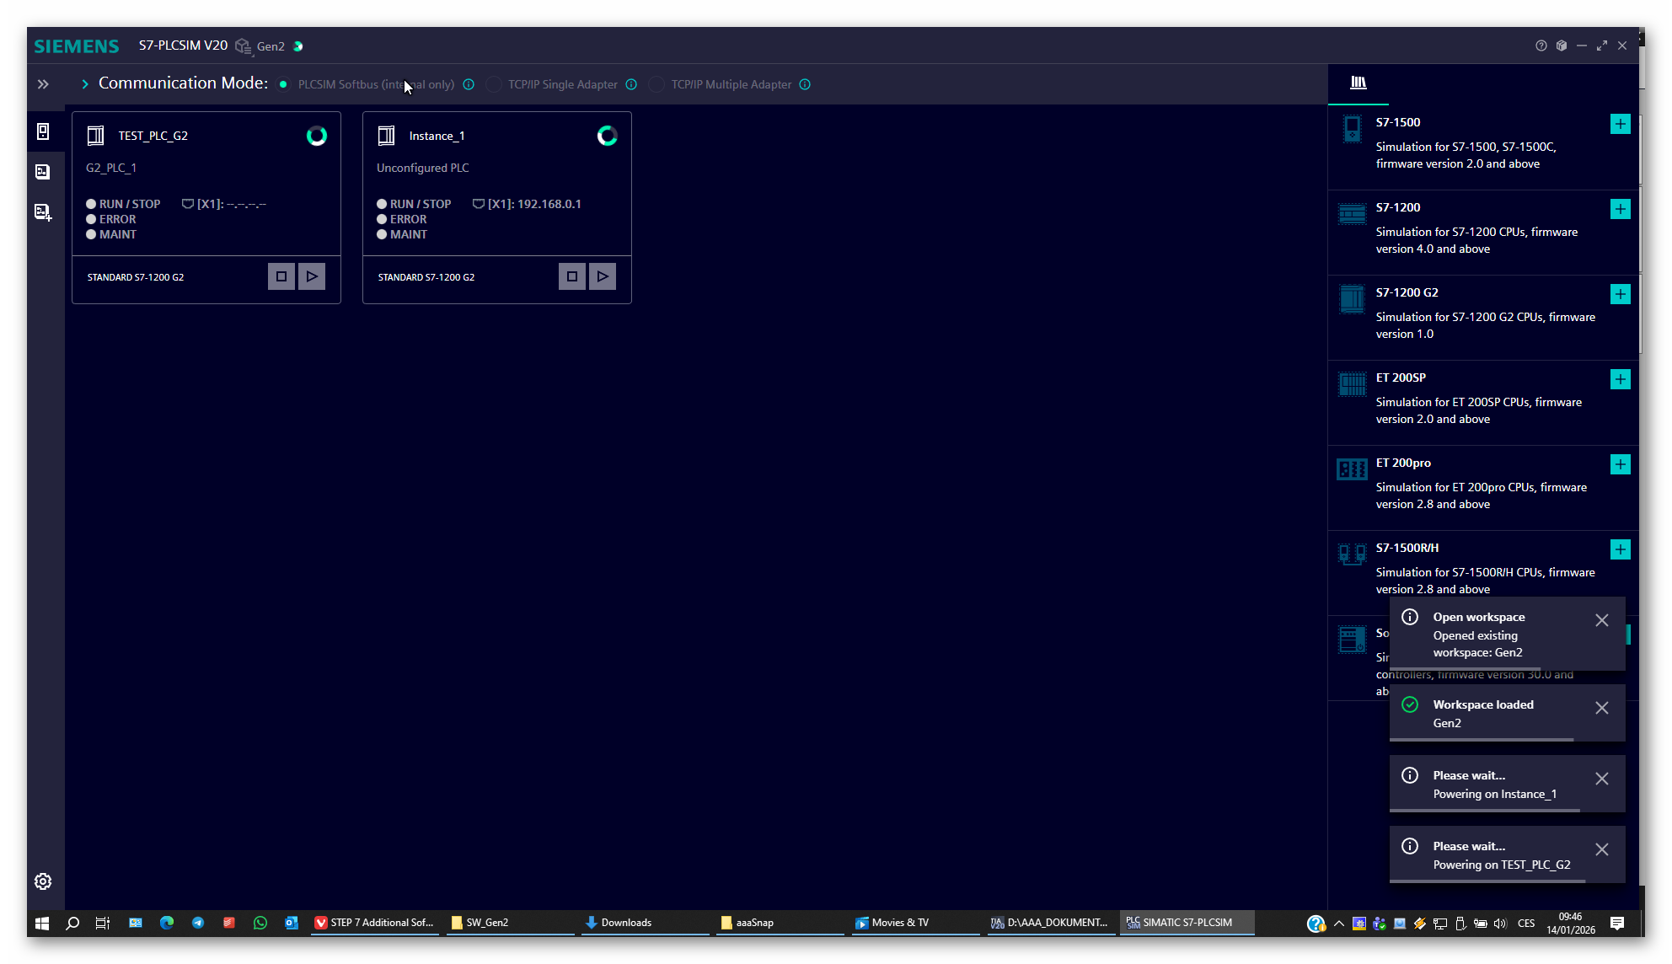The image size is (1672, 964).
Task: Dismiss the Workspace loaded notification
Action: point(1601,708)
